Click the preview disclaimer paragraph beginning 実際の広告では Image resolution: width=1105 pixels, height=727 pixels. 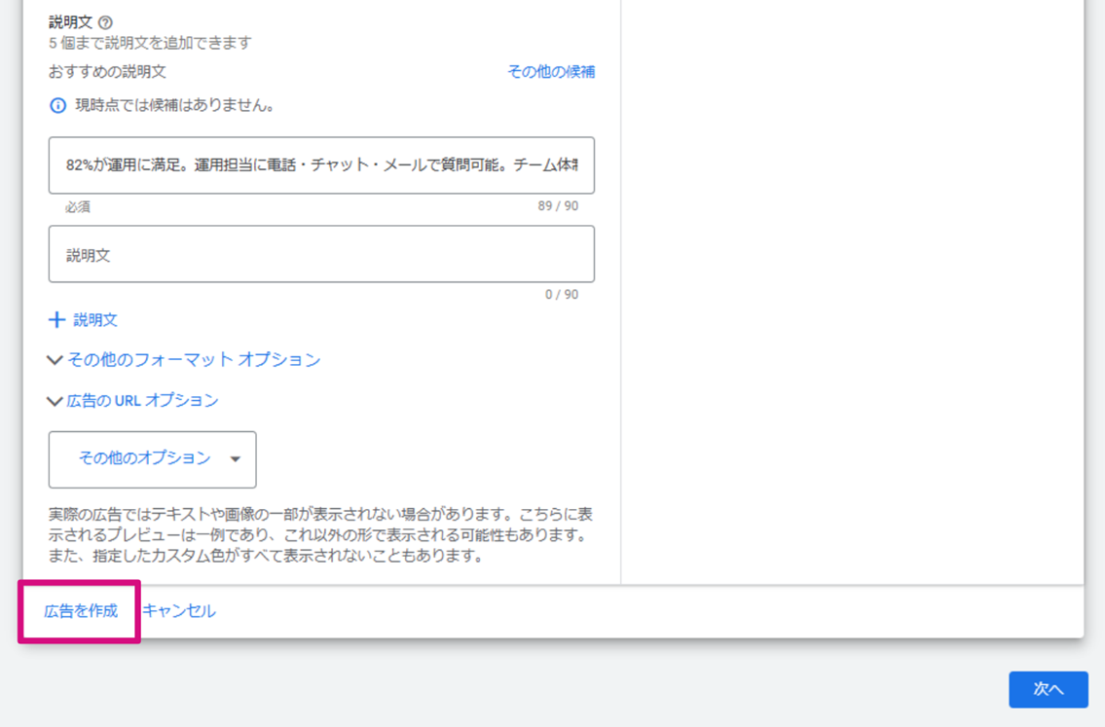[x=320, y=534]
